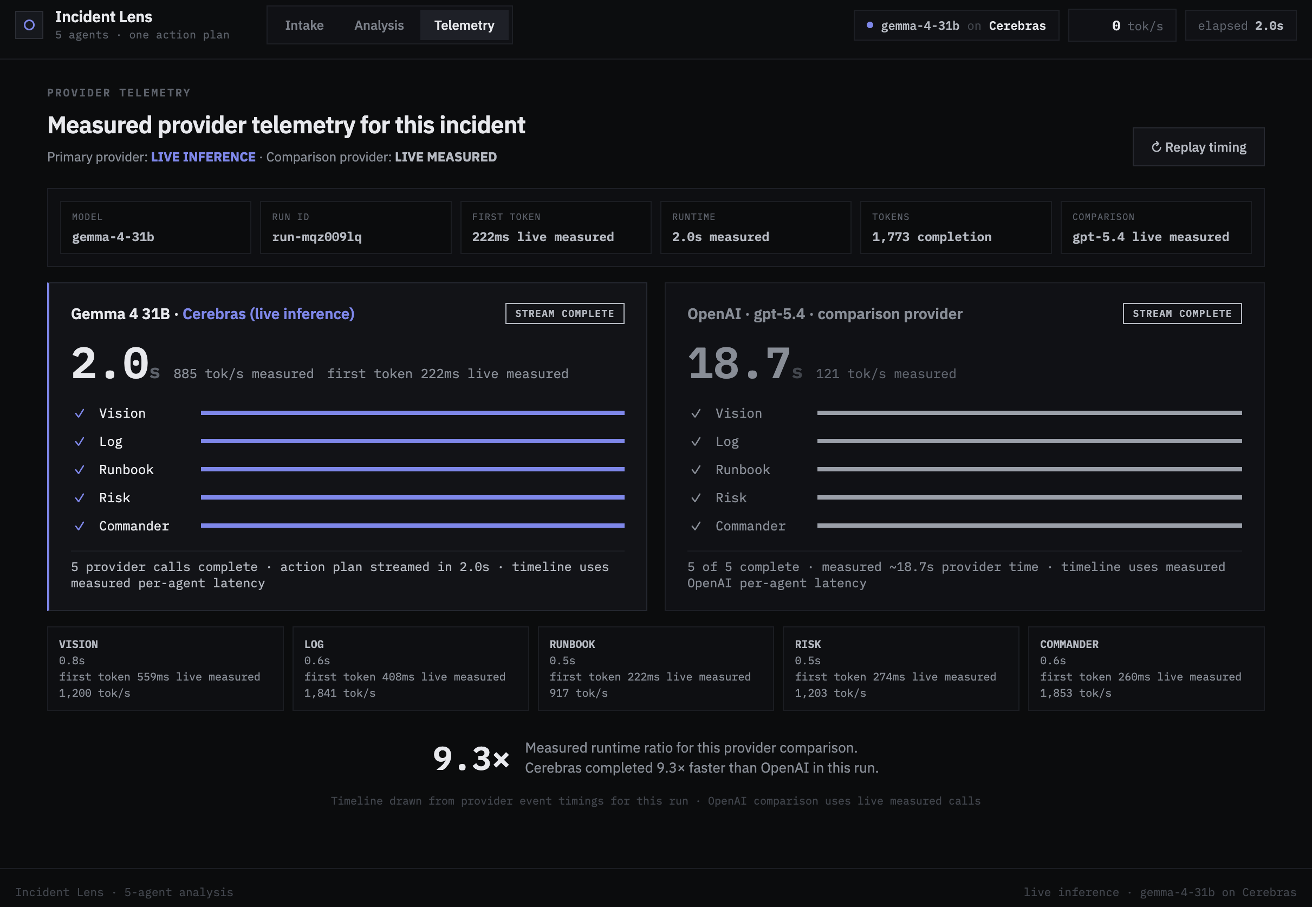Click the Cerebras (live inference) link text

[x=268, y=314]
